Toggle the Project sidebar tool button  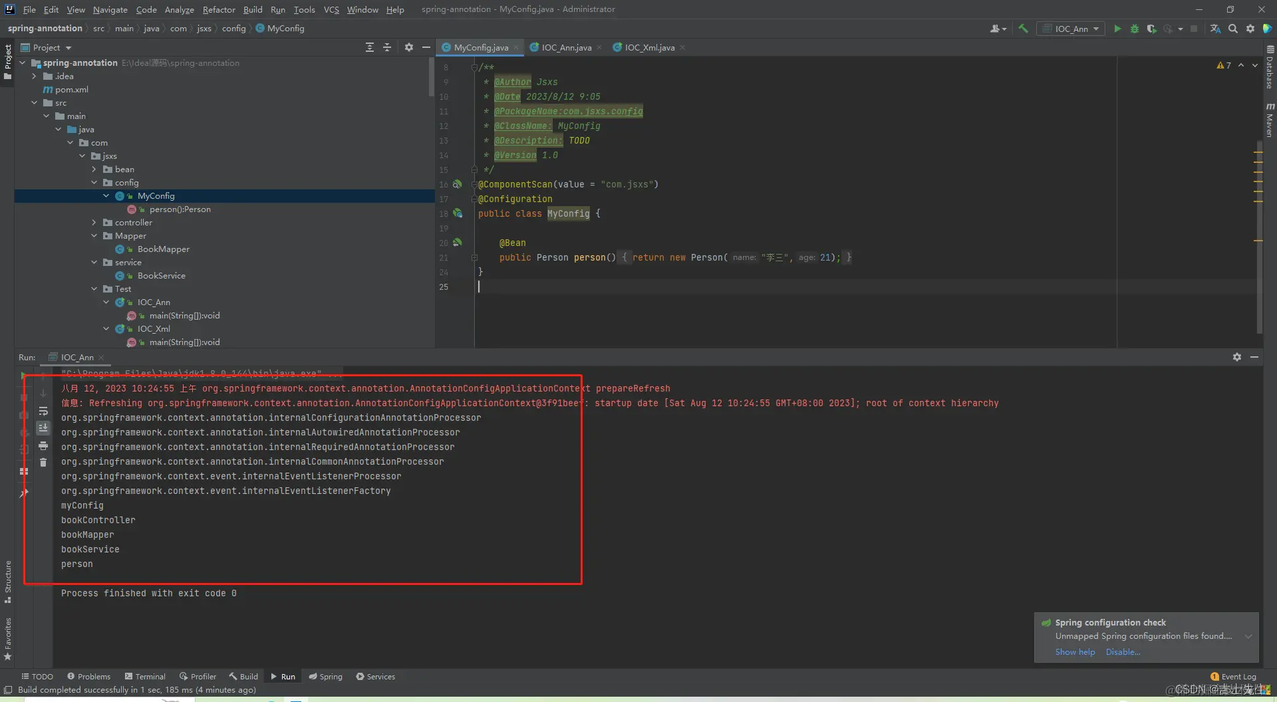click(8, 61)
